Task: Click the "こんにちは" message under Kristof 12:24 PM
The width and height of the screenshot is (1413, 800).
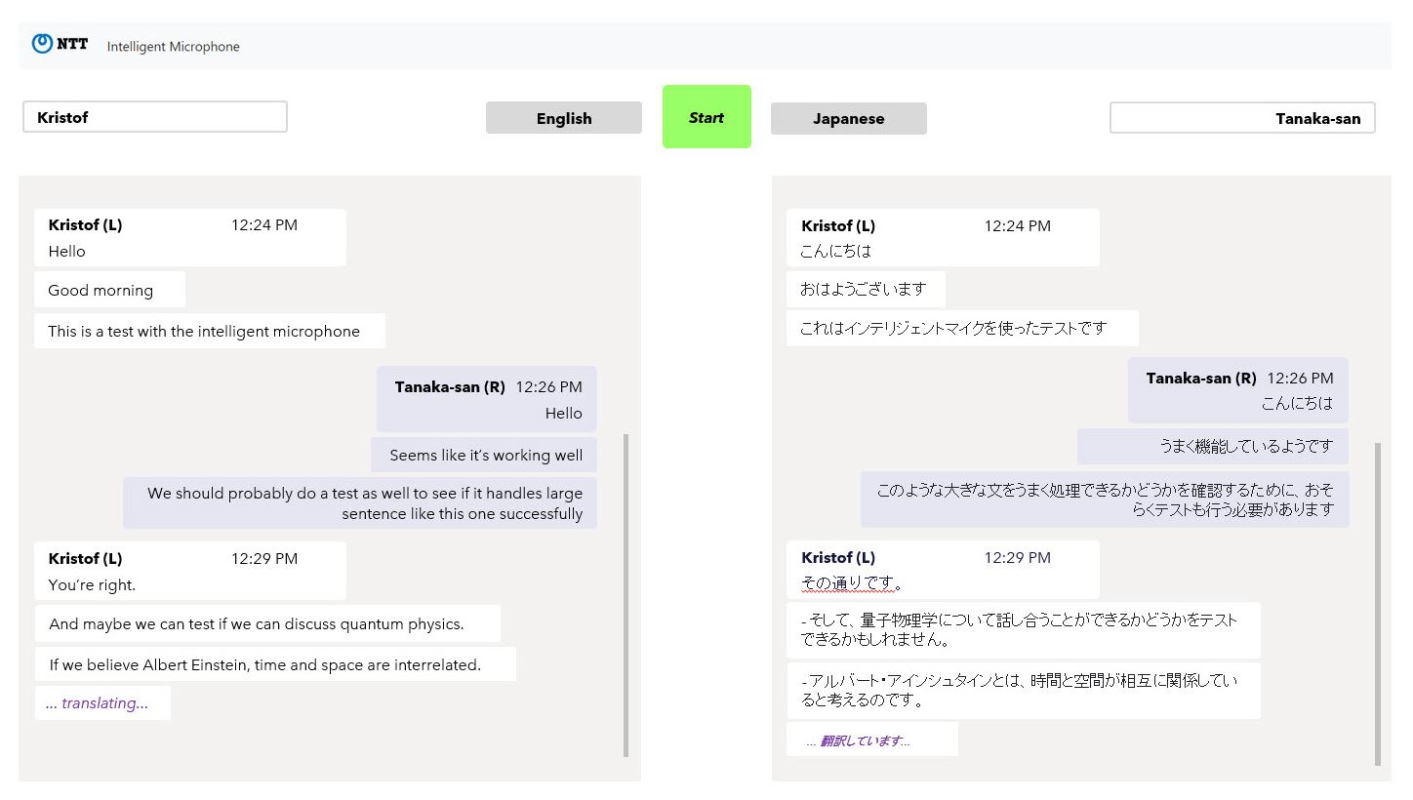Action: click(x=835, y=251)
